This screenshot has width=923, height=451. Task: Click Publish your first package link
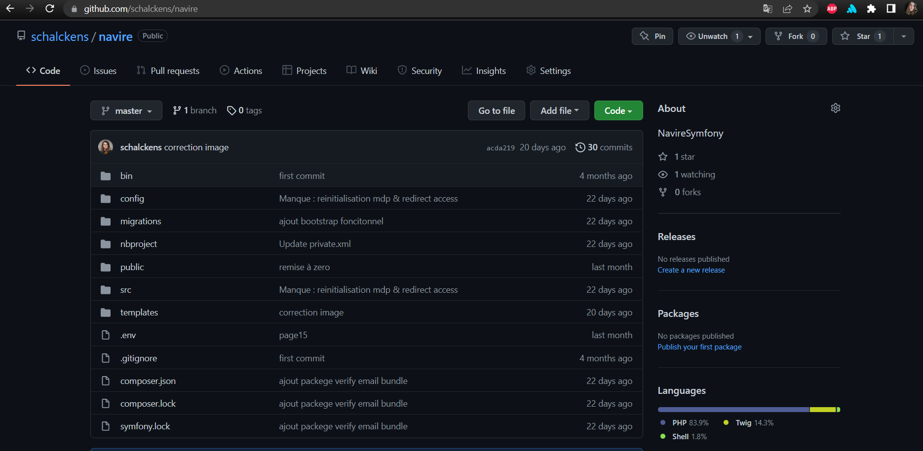pos(699,347)
